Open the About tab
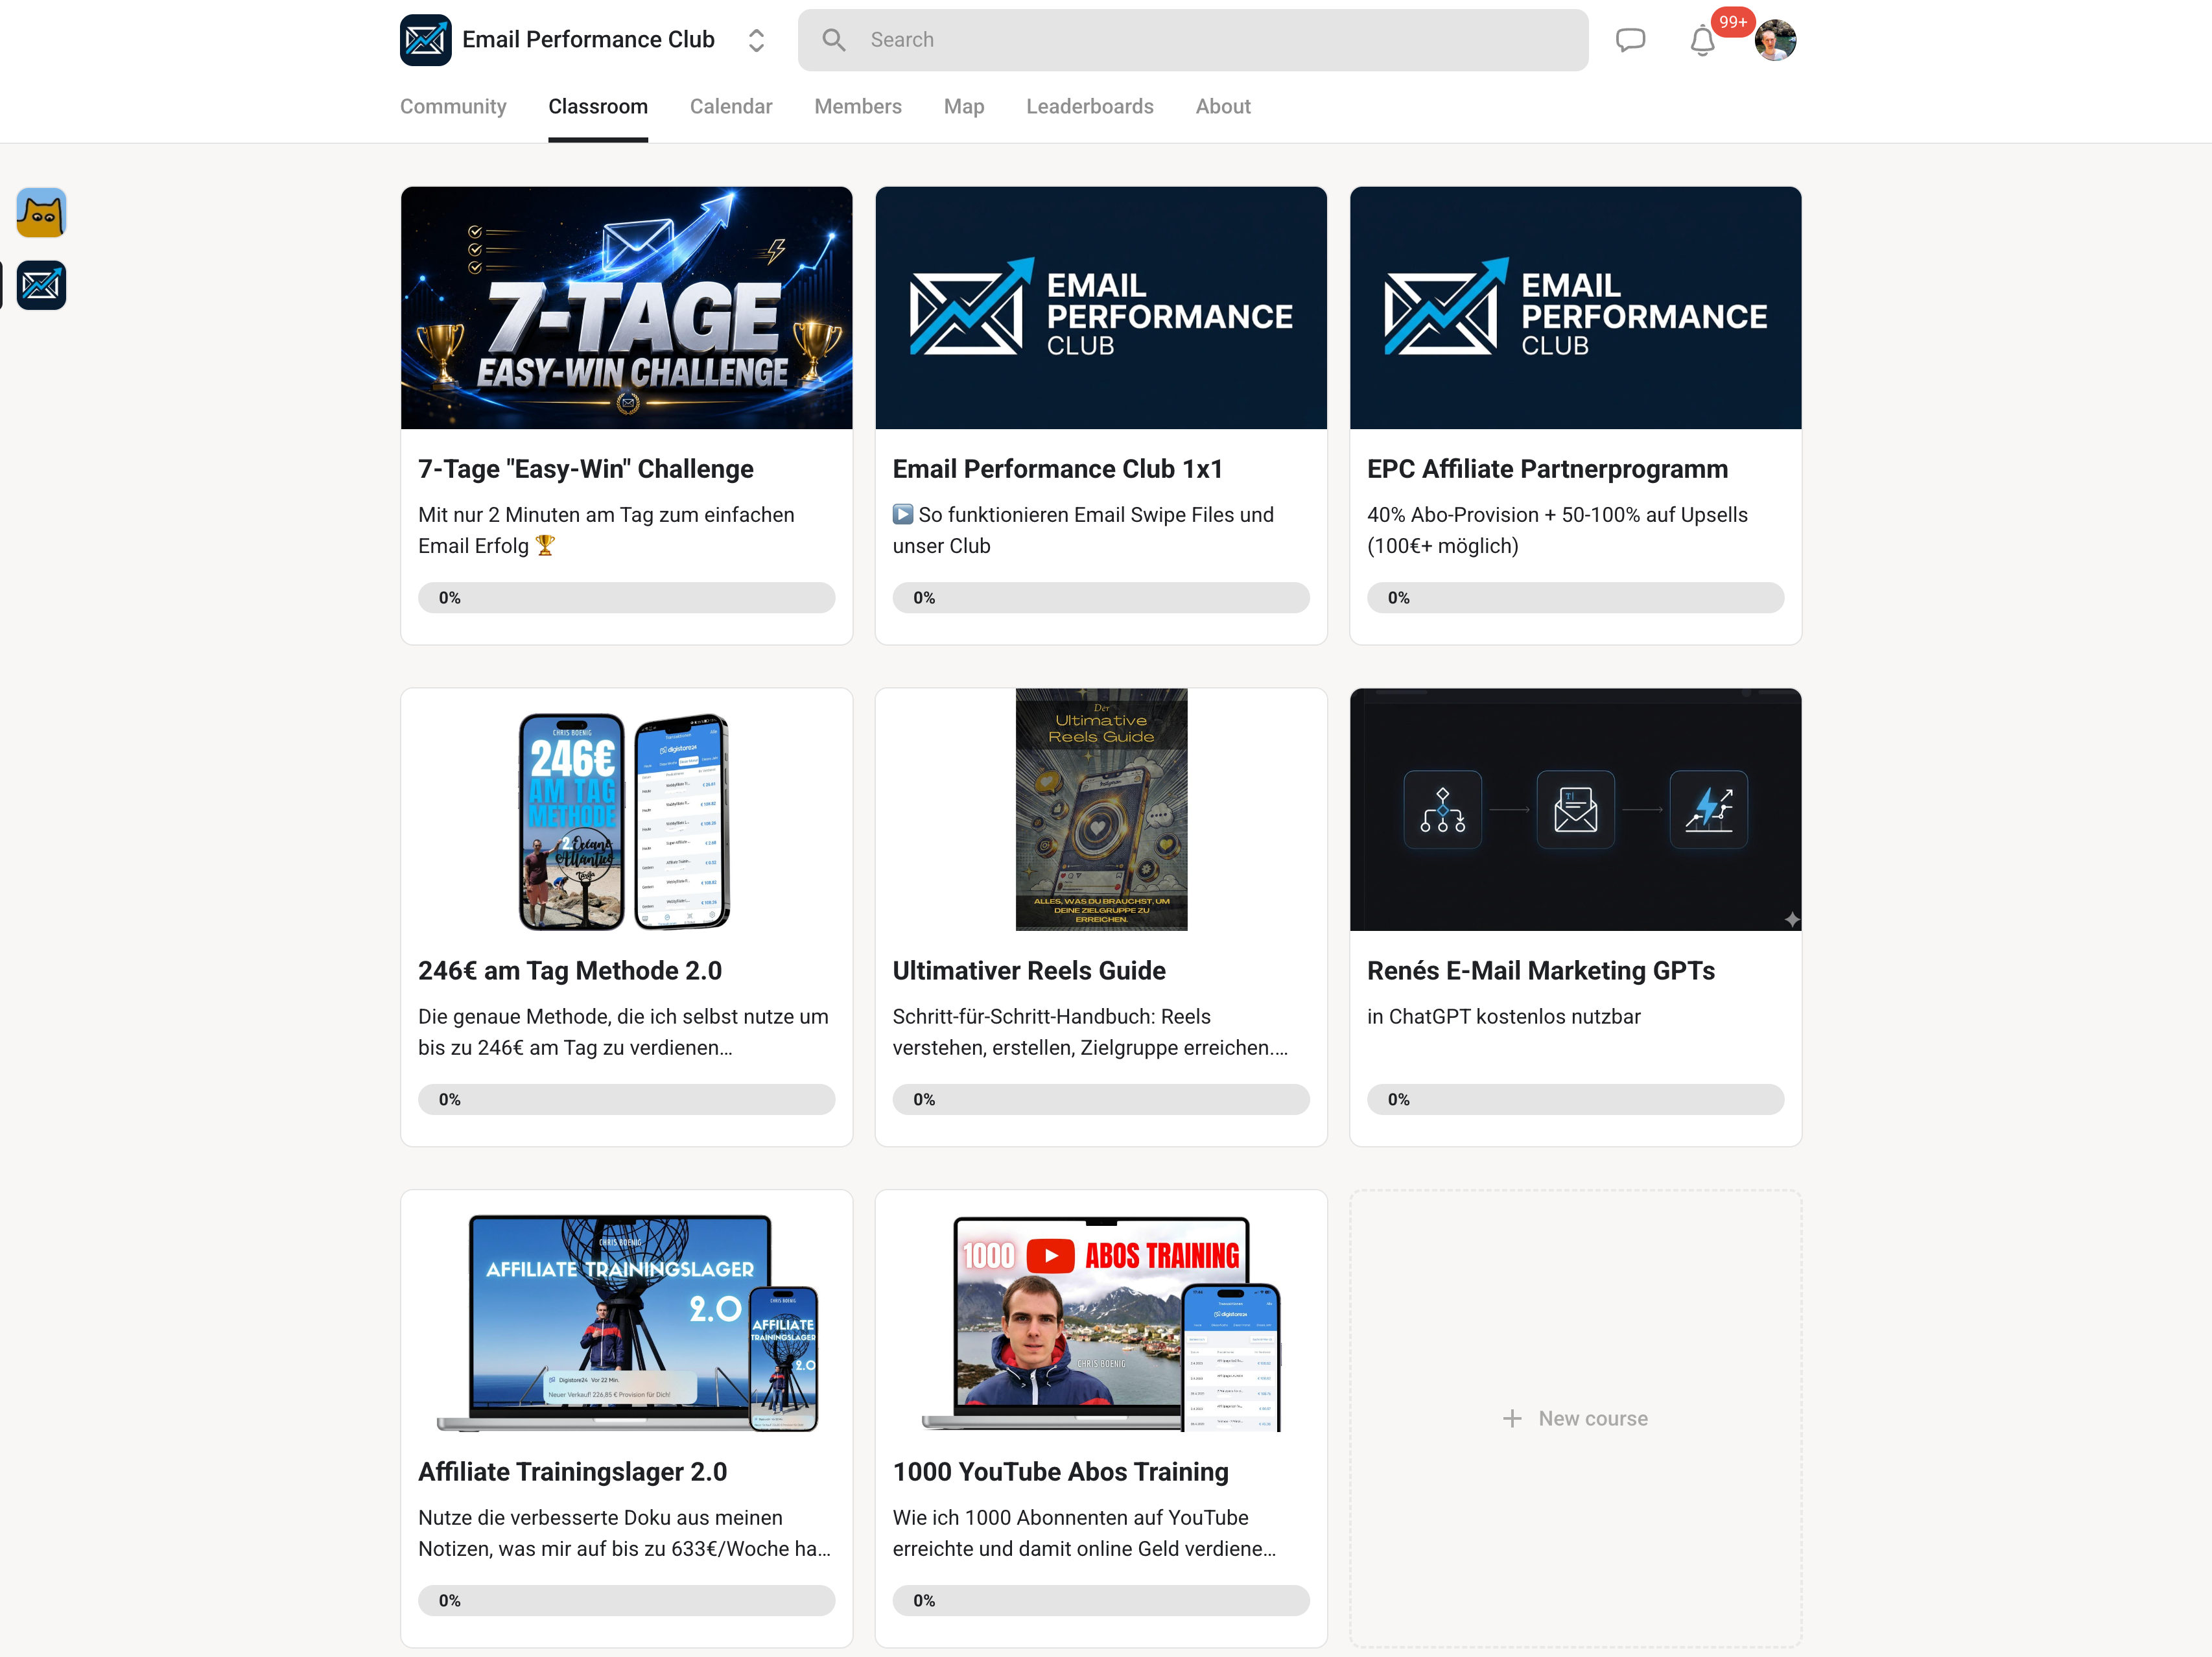Viewport: 2212px width, 1657px height. 1223,106
